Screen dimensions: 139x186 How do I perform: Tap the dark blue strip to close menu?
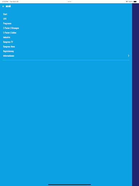coord(136,95)
